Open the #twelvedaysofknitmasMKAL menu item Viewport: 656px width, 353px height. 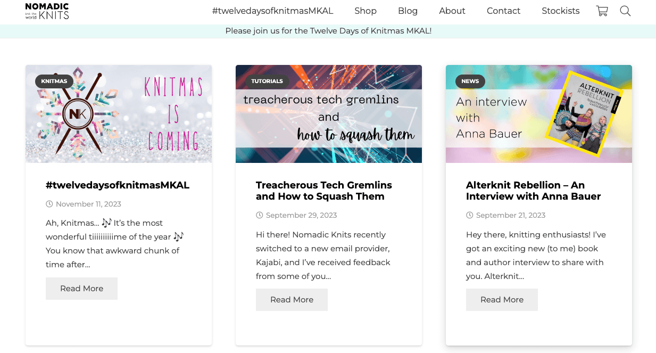pos(272,11)
